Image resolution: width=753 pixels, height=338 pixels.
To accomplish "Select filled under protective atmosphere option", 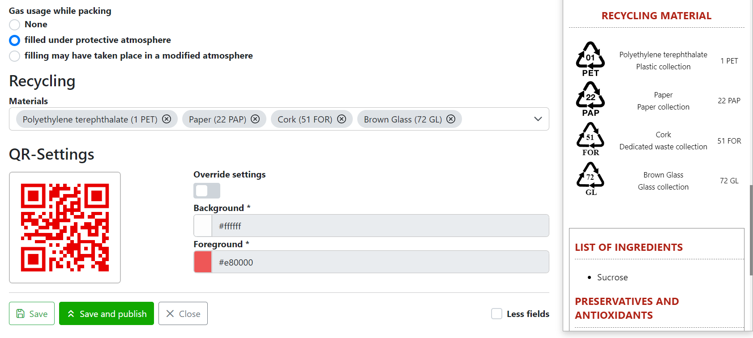I will pyautogui.click(x=15, y=40).
